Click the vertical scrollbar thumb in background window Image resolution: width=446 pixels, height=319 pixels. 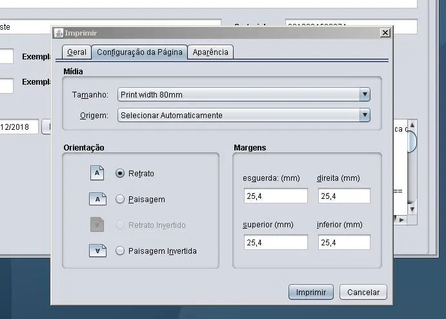click(412, 141)
